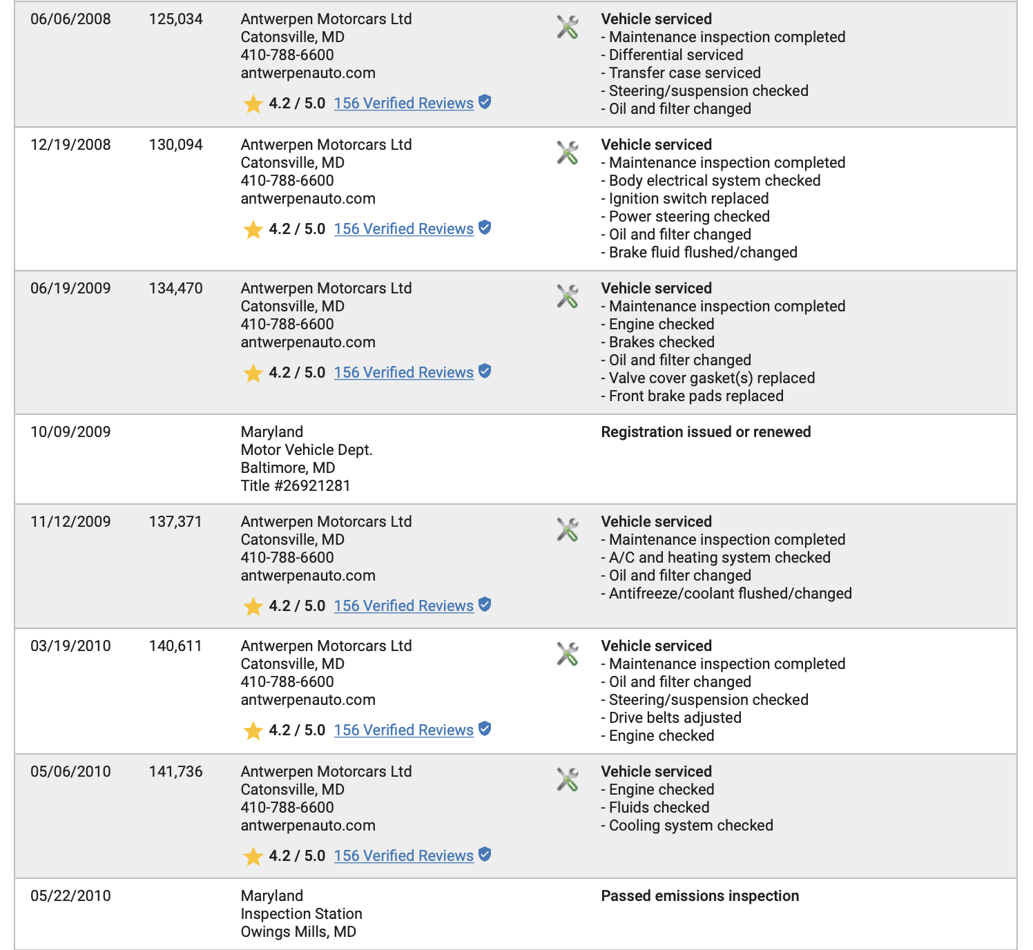
Task: Open 156 Verified Reviews for 03/19/2010 entry
Action: [404, 730]
